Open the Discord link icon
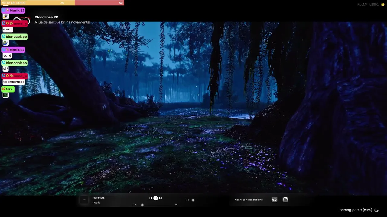 tap(274, 199)
